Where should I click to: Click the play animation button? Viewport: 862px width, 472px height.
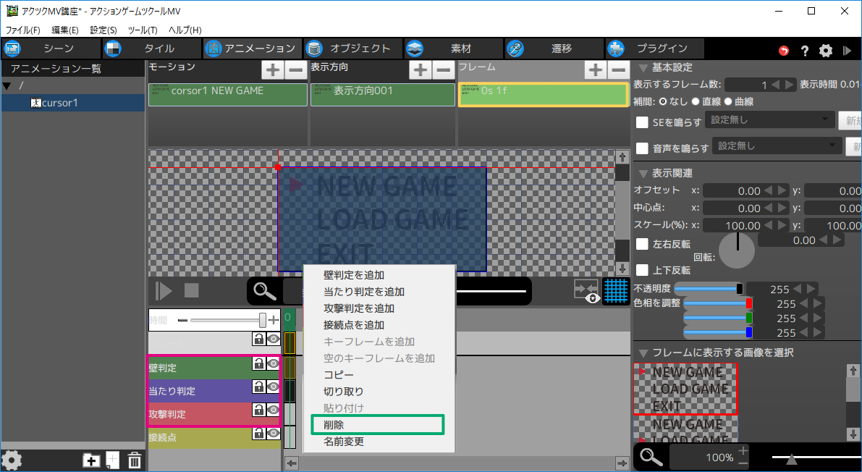164,291
